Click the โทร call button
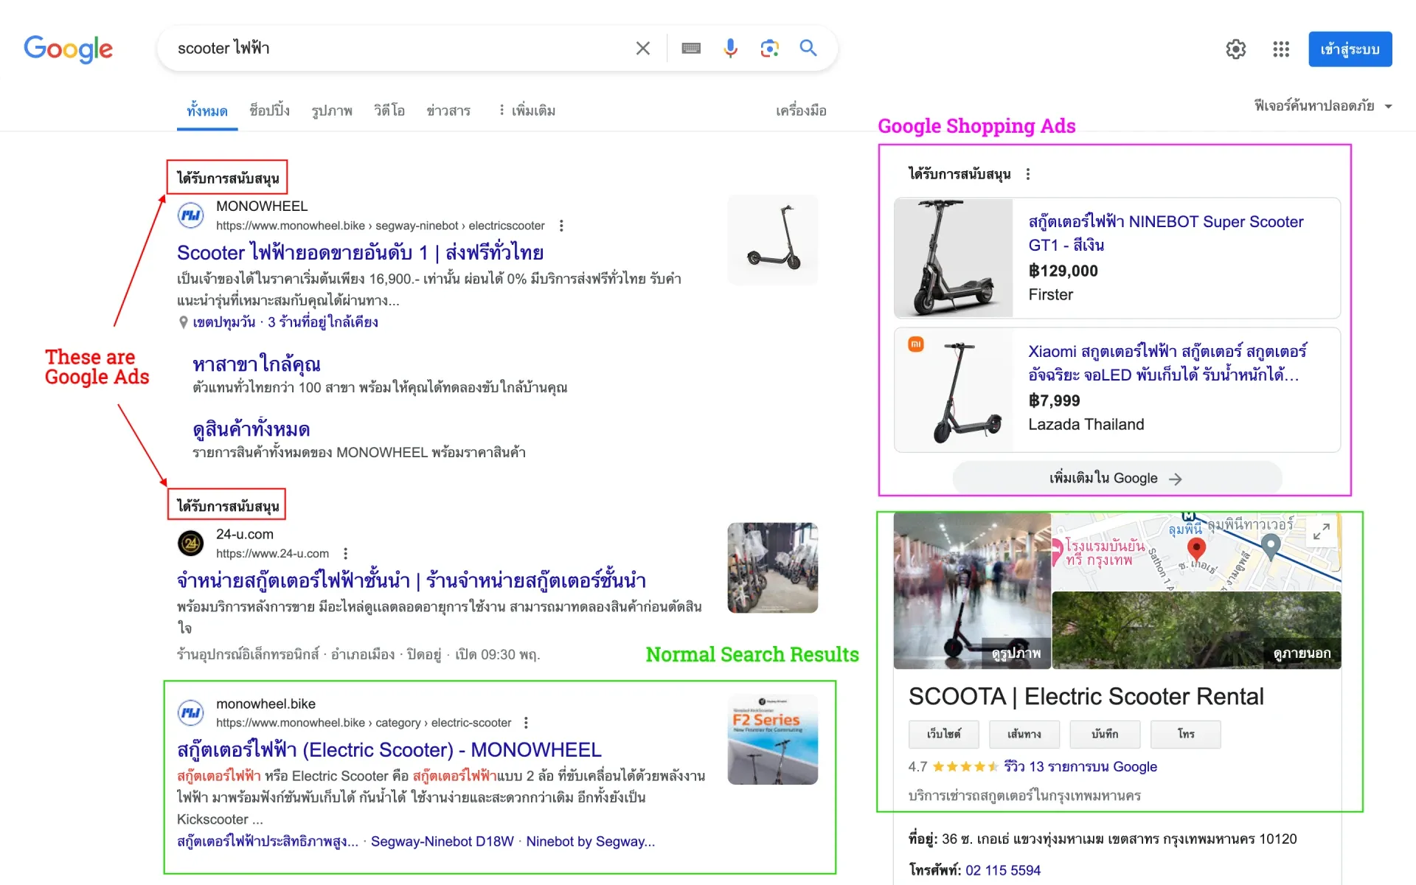Image resolution: width=1416 pixels, height=885 pixels. tap(1186, 735)
